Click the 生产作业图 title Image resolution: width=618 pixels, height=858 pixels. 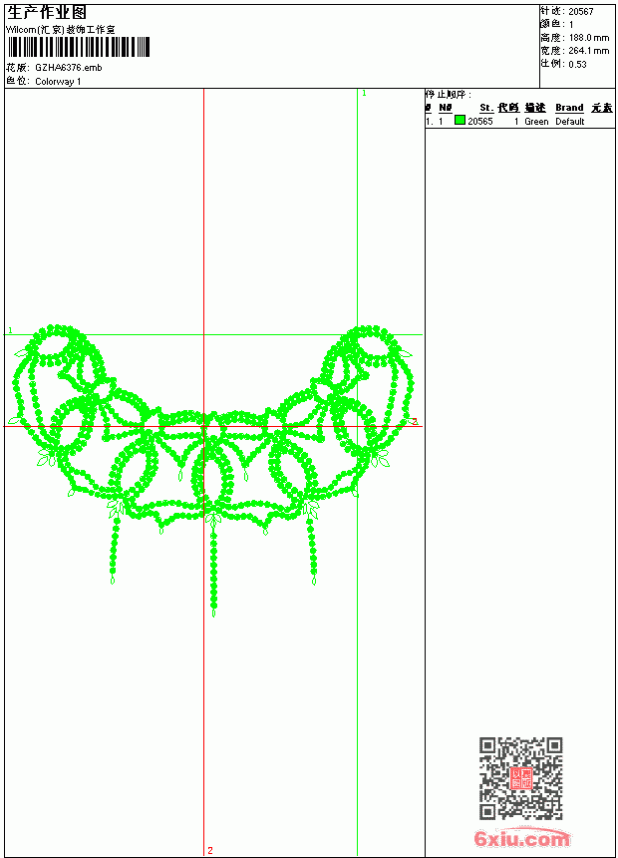coord(47,13)
